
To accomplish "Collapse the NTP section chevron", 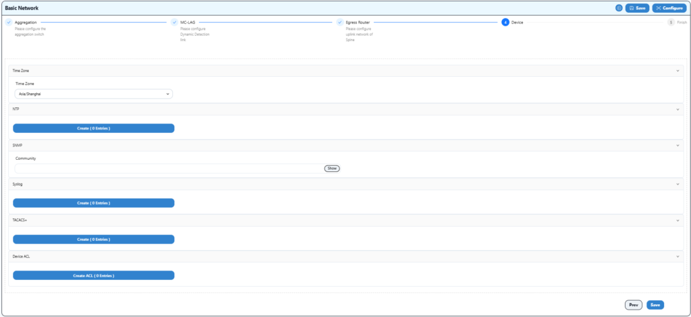I will point(677,109).
